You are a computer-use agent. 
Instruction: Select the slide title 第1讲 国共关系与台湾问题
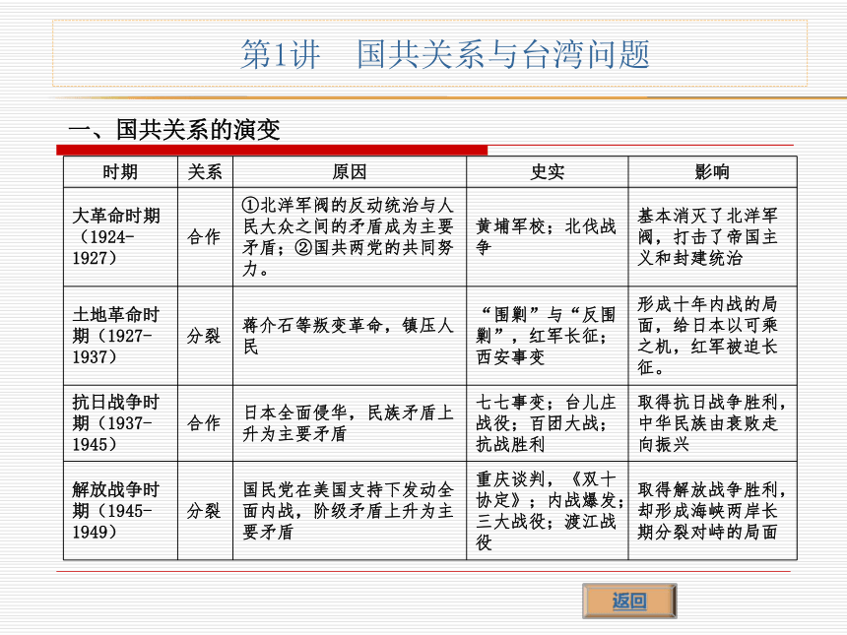click(444, 54)
